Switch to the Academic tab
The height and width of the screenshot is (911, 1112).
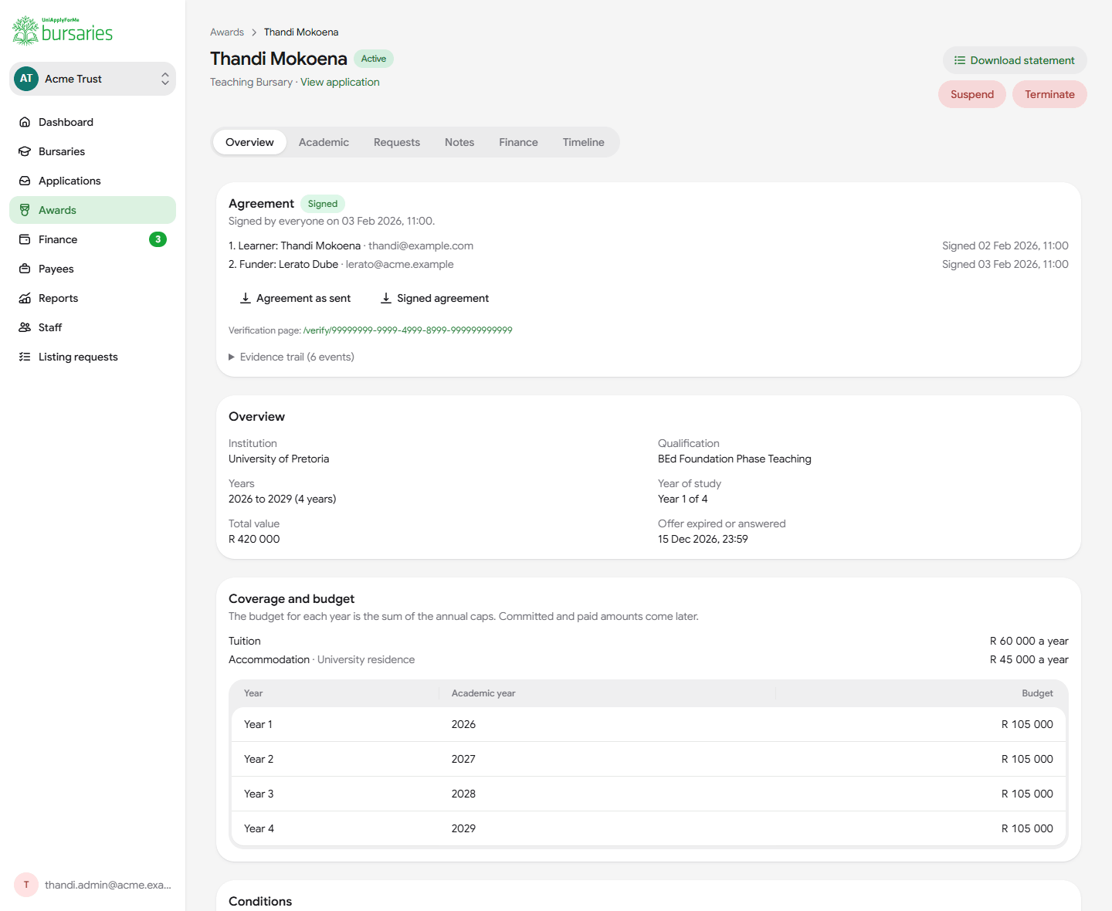click(x=324, y=142)
